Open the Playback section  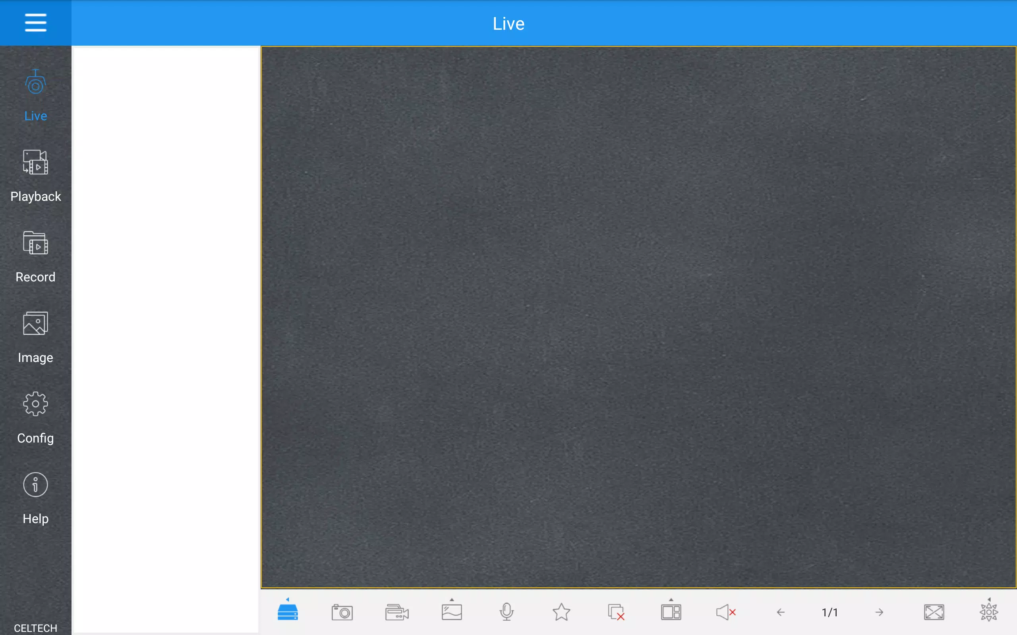(35, 176)
